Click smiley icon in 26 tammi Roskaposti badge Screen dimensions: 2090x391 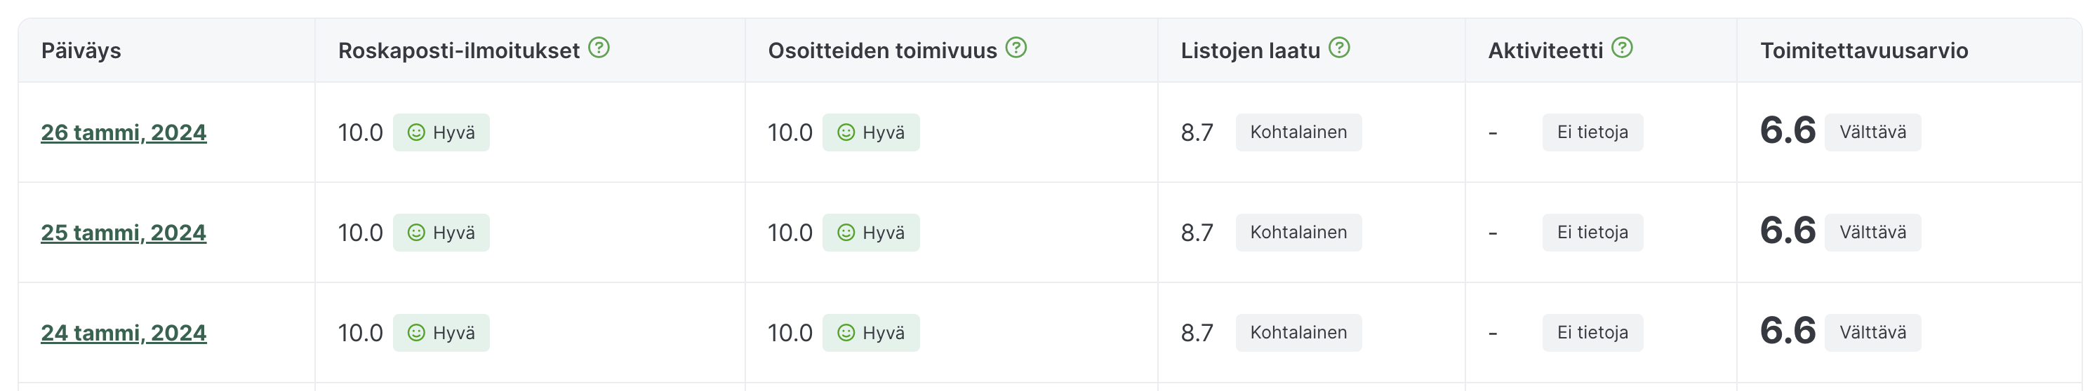pos(416,132)
